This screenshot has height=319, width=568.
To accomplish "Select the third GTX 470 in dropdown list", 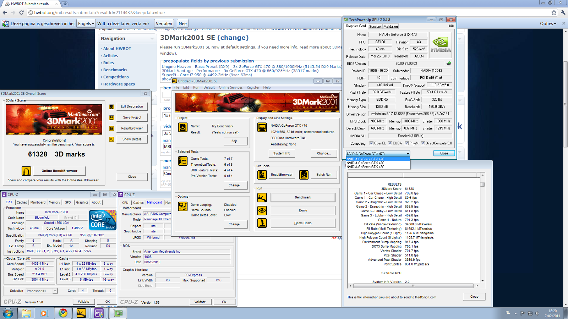I will pyautogui.click(x=378, y=167).
